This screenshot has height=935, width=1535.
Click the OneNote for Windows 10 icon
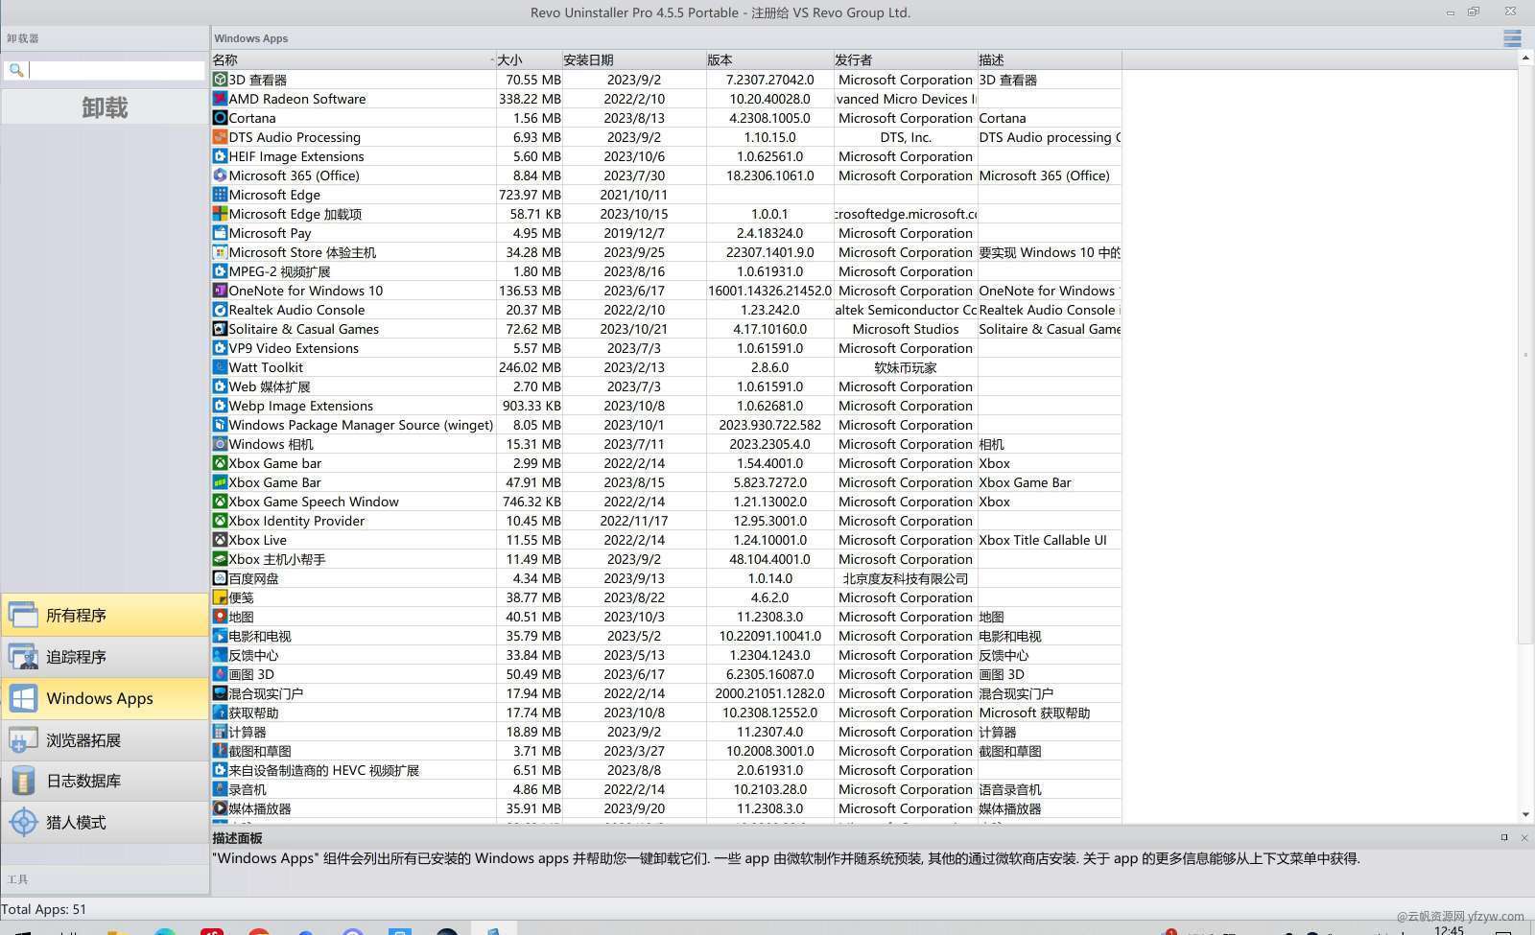point(220,291)
